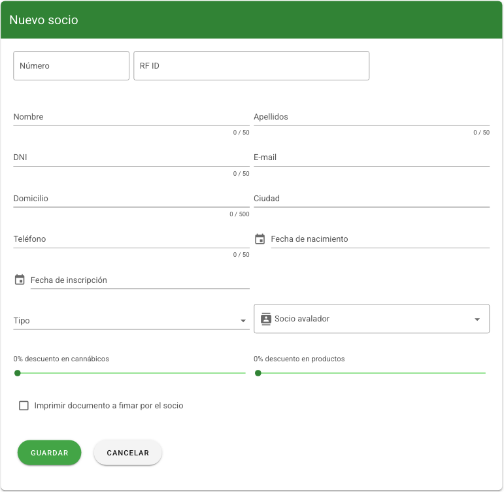
Task: Click the 0% descuento en productos label
Action: point(299,359)
